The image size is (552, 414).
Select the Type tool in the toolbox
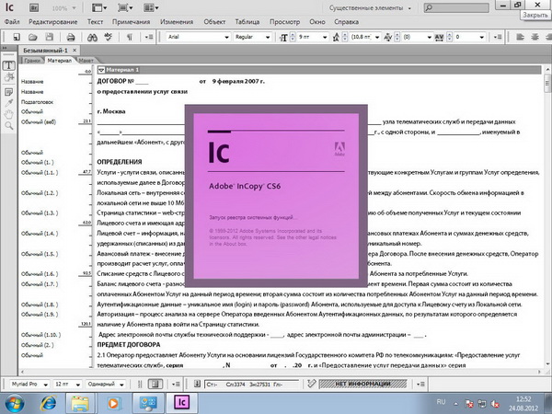tap(8, 66)
